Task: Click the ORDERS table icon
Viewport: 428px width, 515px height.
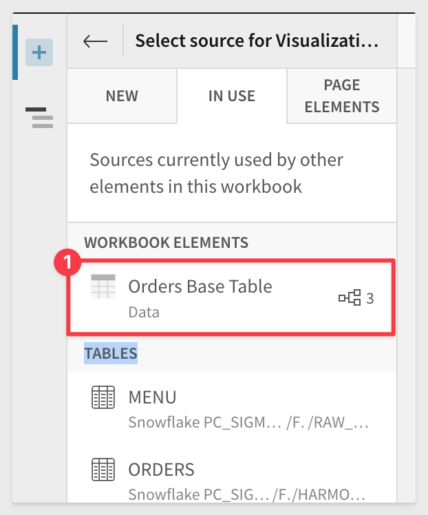Action: click(103, 470)
